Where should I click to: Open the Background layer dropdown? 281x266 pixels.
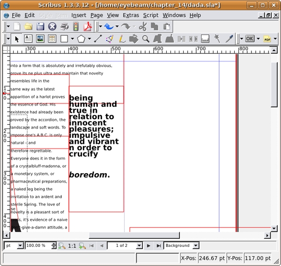[181, 245]
